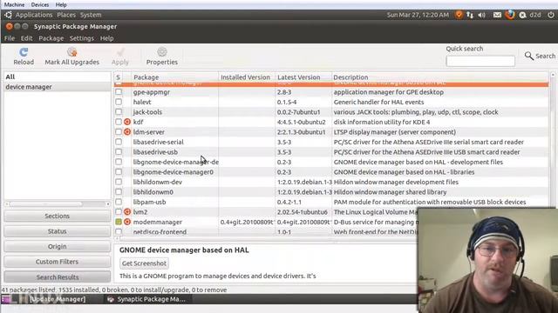Click the Apply toolbar icon
558x313 pixels.
pyautogui.click(x=120, y=52)
